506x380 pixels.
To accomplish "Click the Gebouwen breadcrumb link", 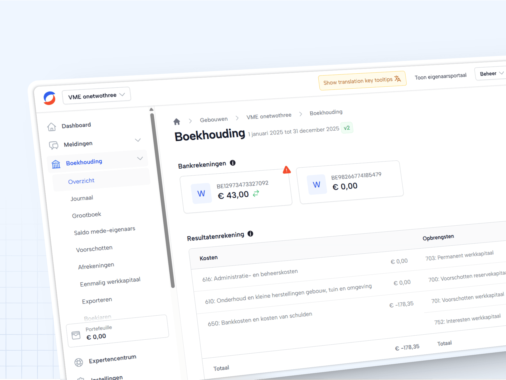I will [214, 120].
